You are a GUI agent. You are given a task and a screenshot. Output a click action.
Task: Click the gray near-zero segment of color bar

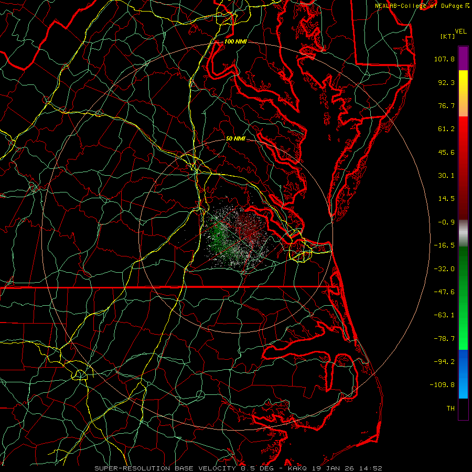click(x=463, y=233)
